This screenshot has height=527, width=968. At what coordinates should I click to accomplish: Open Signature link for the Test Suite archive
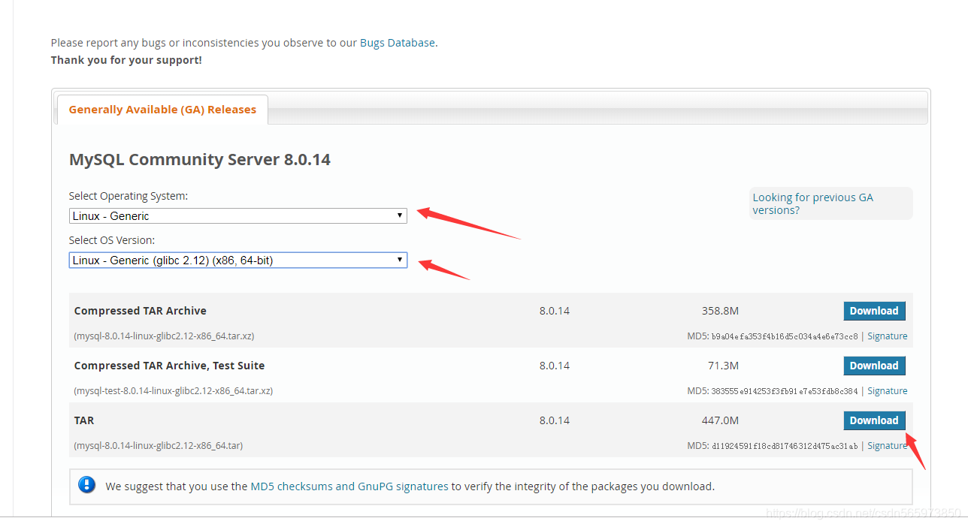point(887,391)
